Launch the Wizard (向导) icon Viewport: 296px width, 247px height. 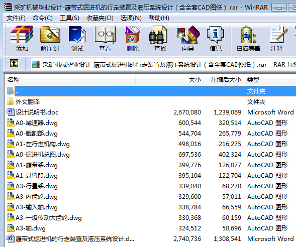click(x=188, y=35)
